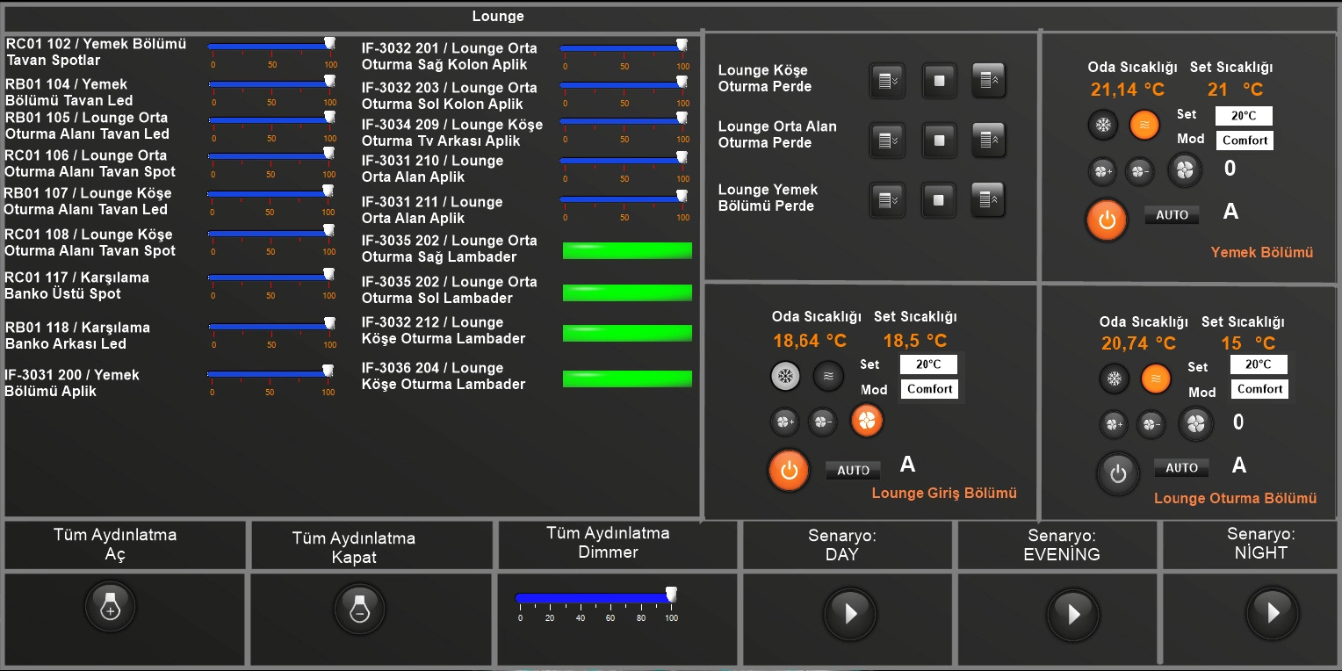Select cooling snowflake mode for Yemek Bölümü
This screenshot has height=671, width=1342.
(x=1103, y=125)
